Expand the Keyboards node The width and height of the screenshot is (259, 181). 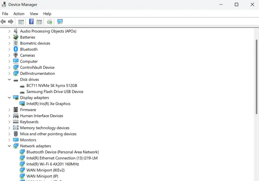coord(9,122)
